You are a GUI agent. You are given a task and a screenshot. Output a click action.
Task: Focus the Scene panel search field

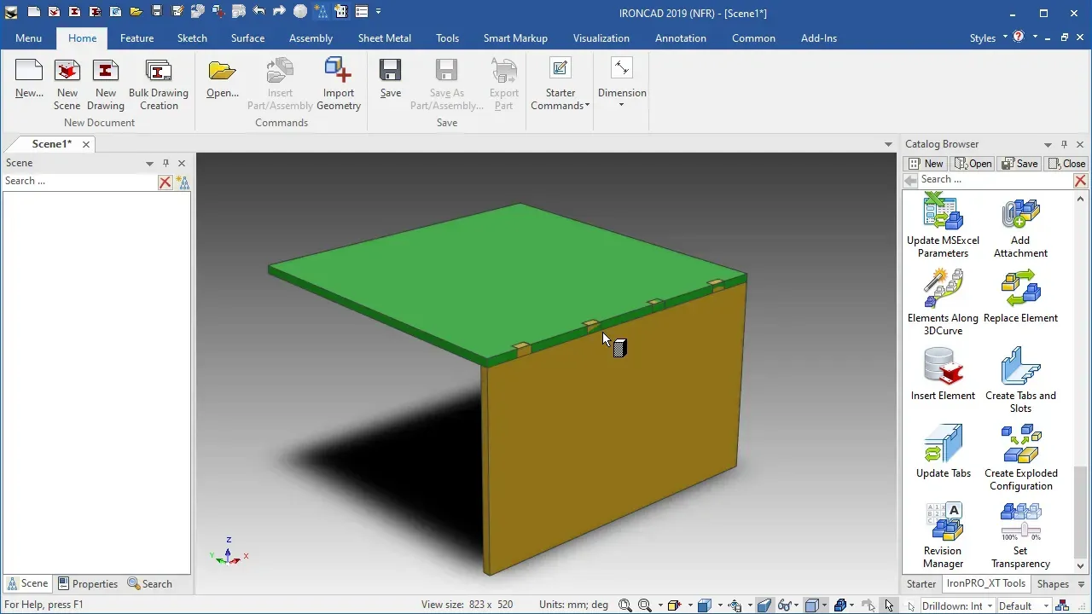tap(80, 182)
